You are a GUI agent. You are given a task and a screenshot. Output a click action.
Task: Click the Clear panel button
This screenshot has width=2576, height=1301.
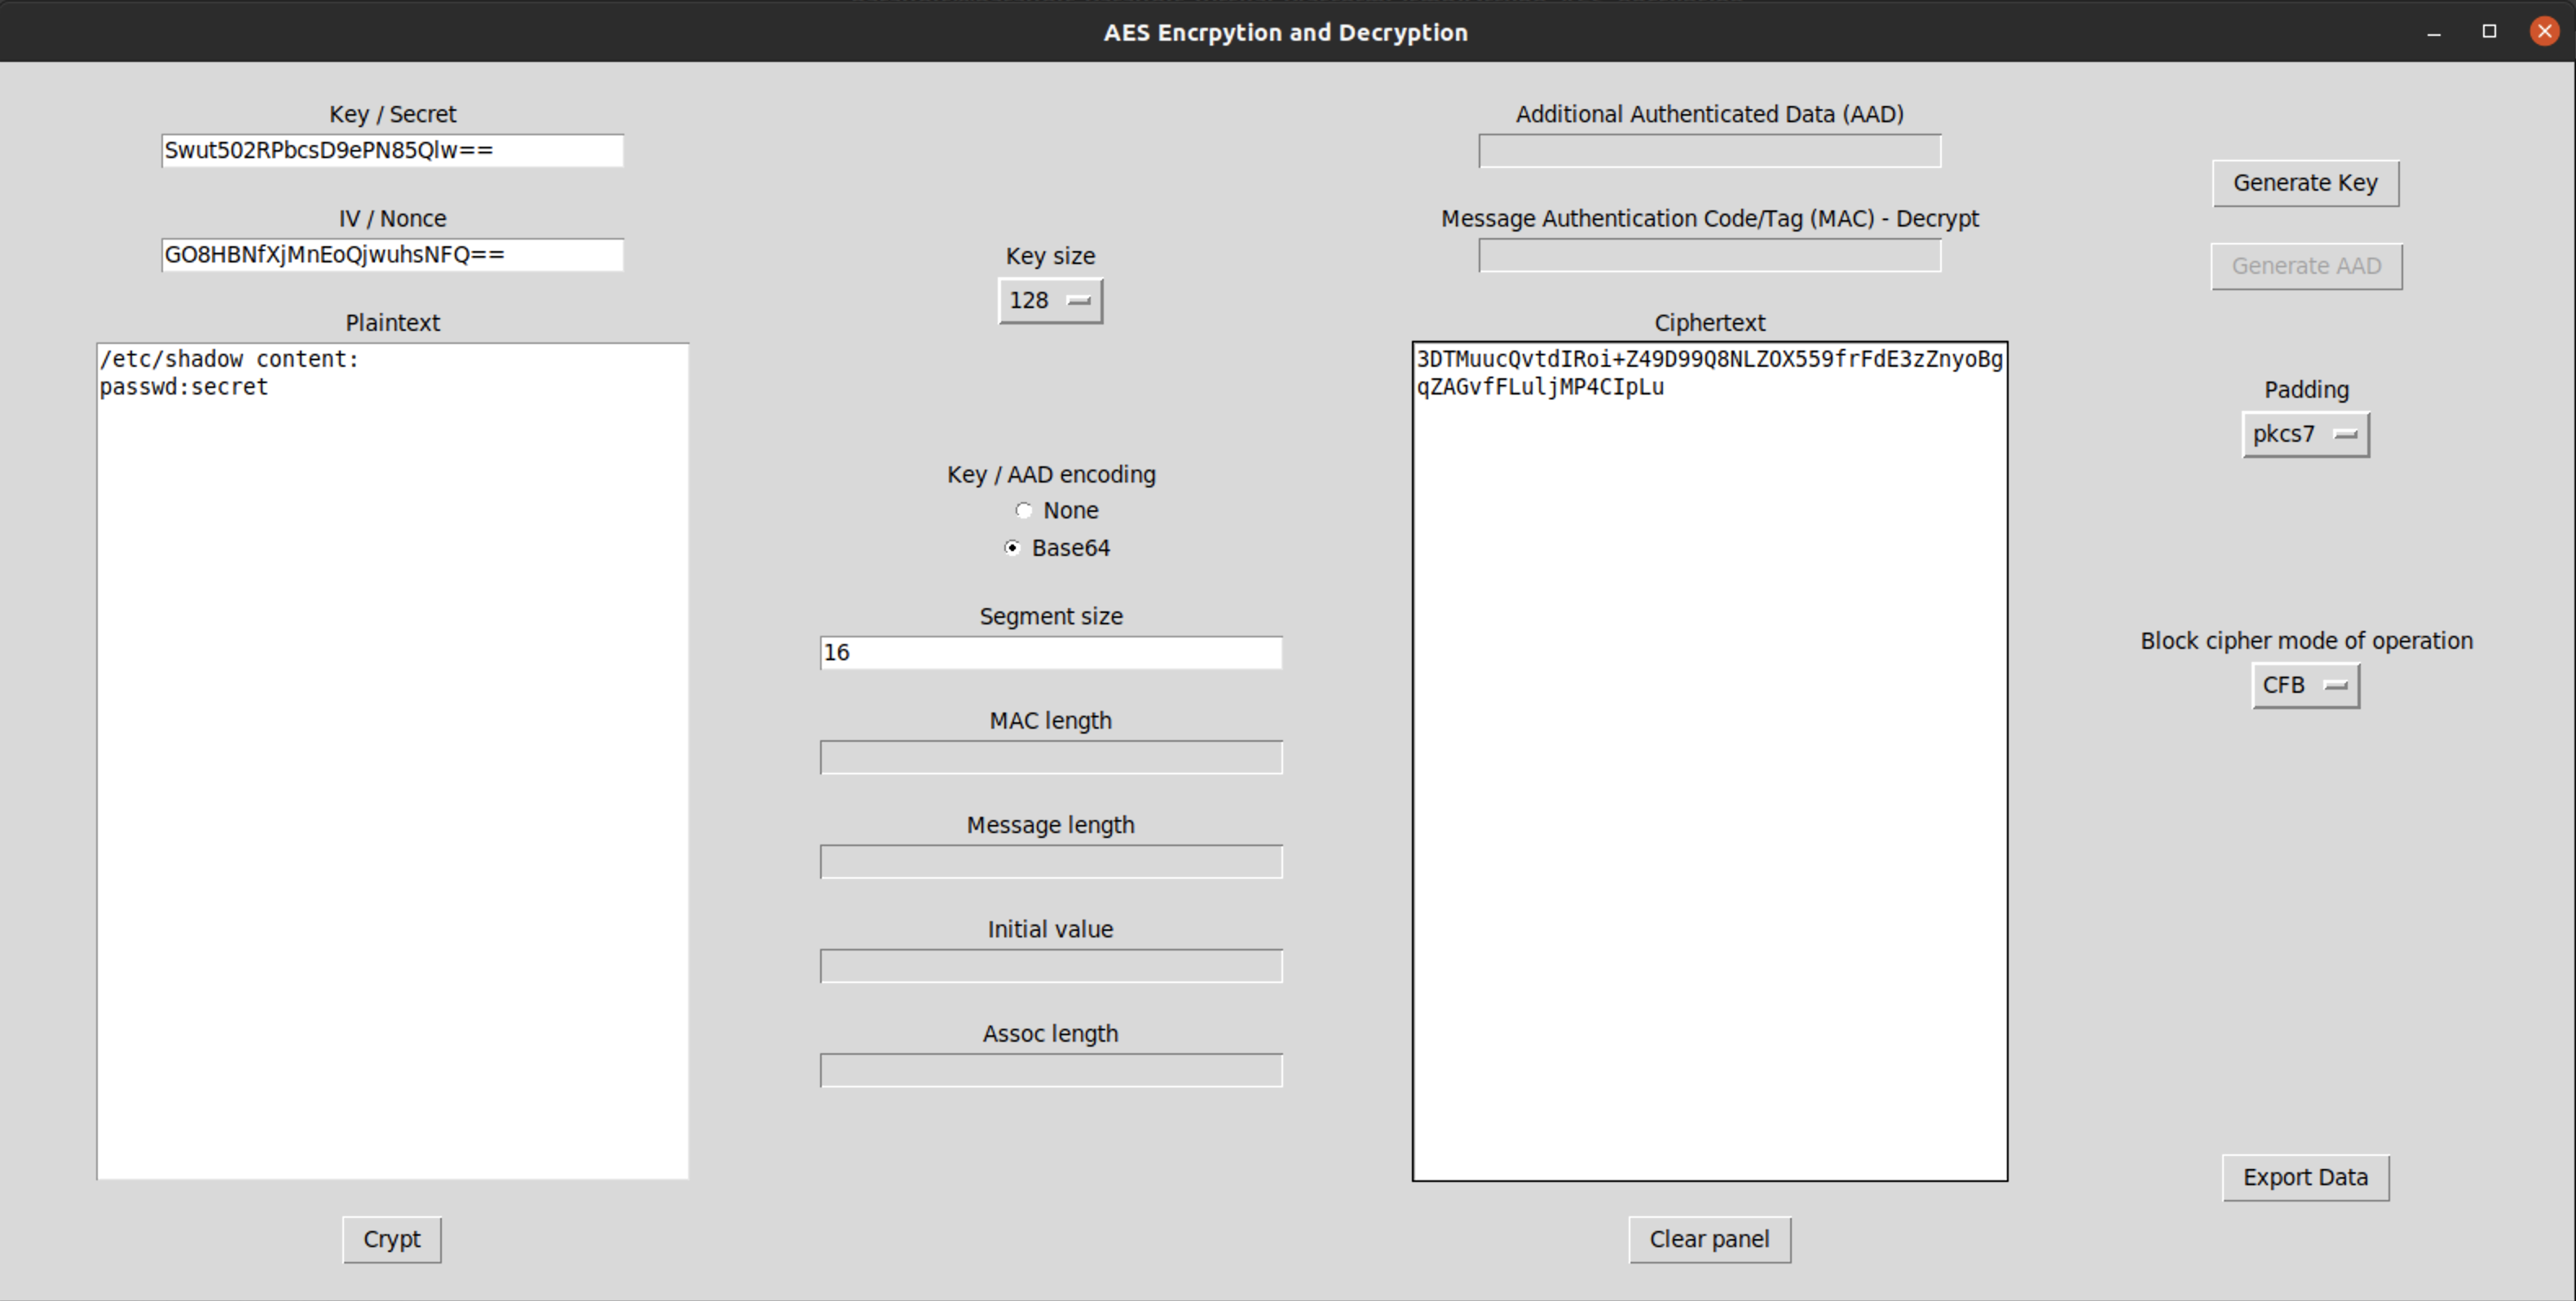1709,1240
